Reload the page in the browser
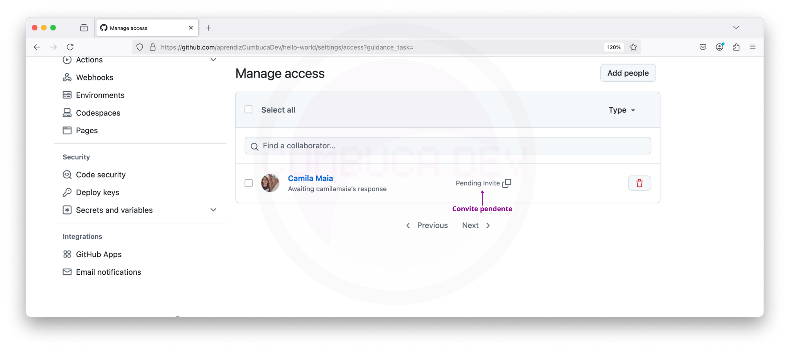This screenshot has height=351, width=790. 70,47
